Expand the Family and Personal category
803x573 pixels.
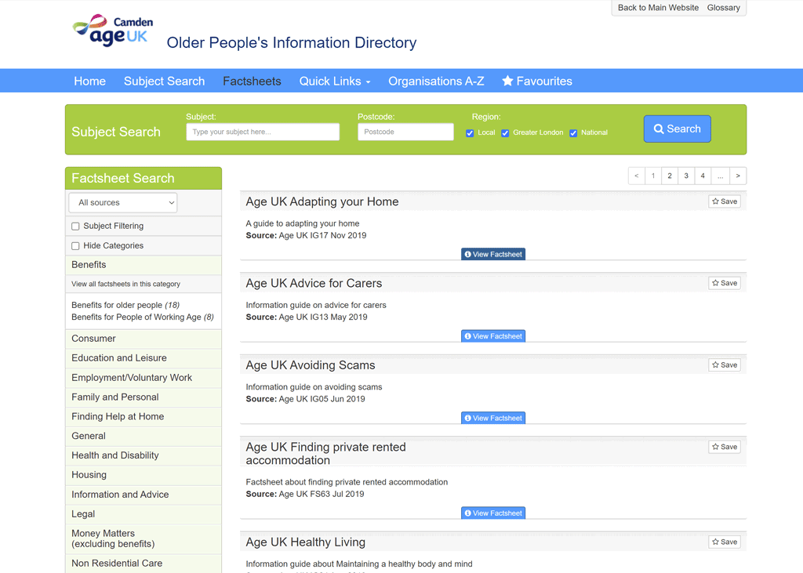click(x=144, y=397)
